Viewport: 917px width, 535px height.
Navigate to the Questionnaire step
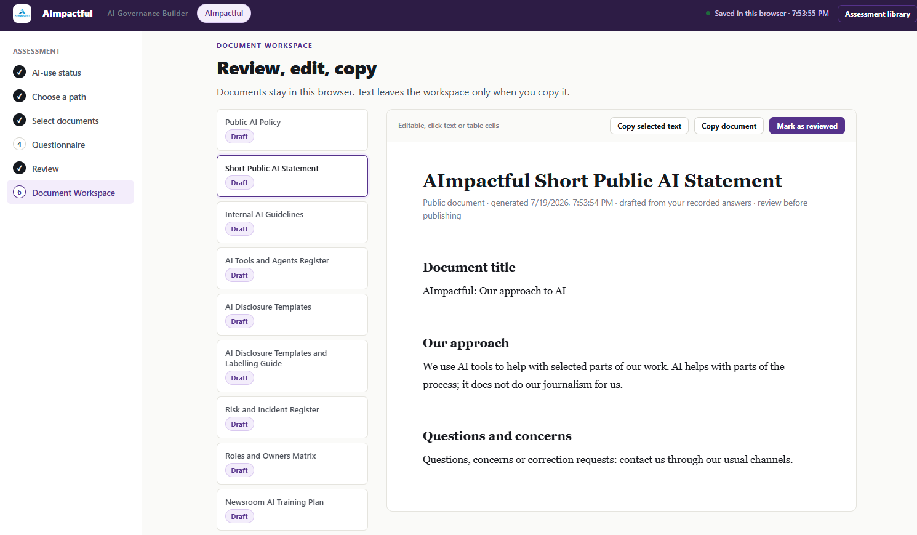pyautogui.click(x=70, y=145)
